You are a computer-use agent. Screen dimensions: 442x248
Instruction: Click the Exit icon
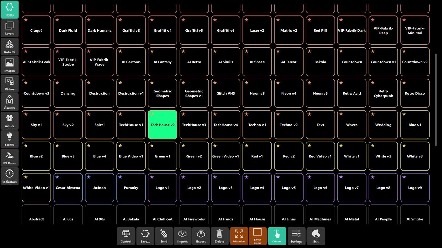click(x=316, y=236)
